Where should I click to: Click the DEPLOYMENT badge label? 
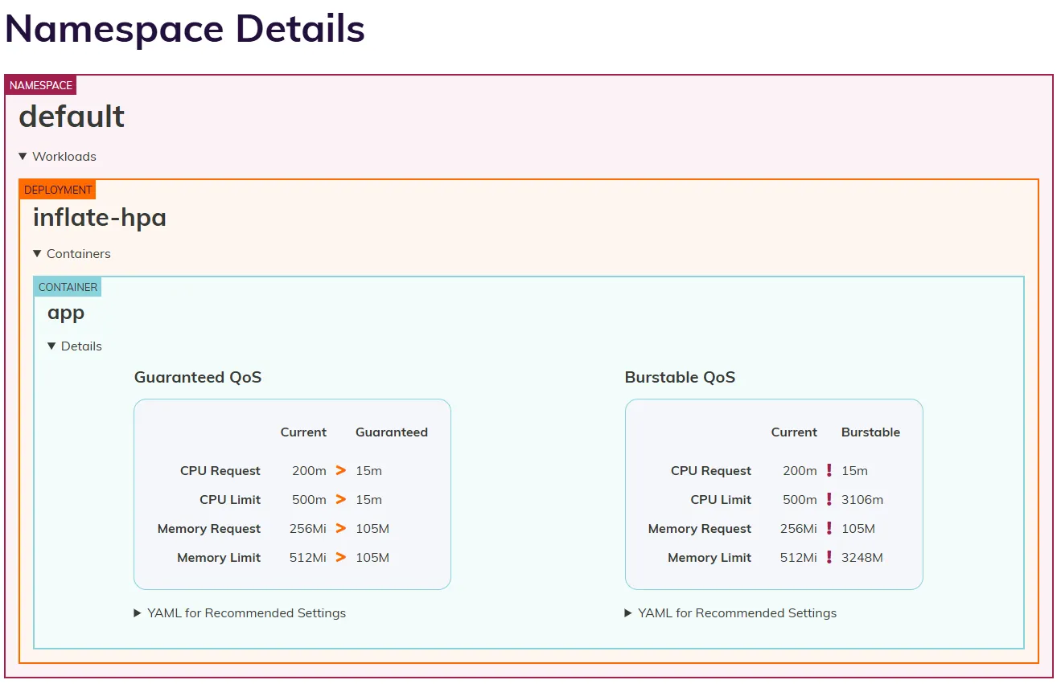click(57, 190)
